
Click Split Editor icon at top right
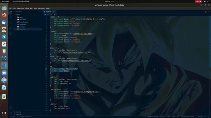tap(205, 12)
